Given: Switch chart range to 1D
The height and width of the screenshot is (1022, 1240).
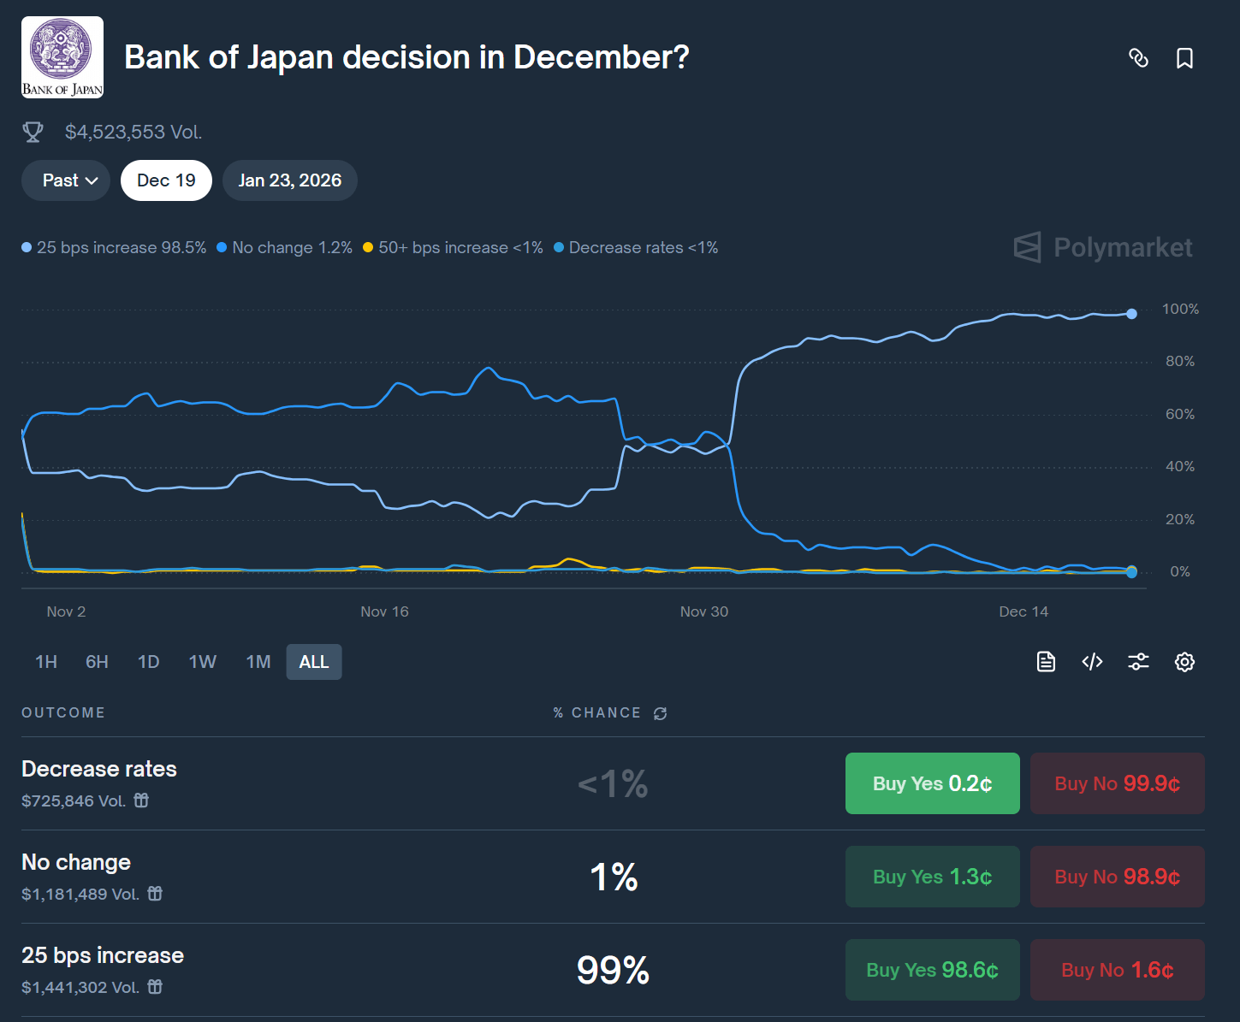Looking at the screenshot, I should [149, 662].
